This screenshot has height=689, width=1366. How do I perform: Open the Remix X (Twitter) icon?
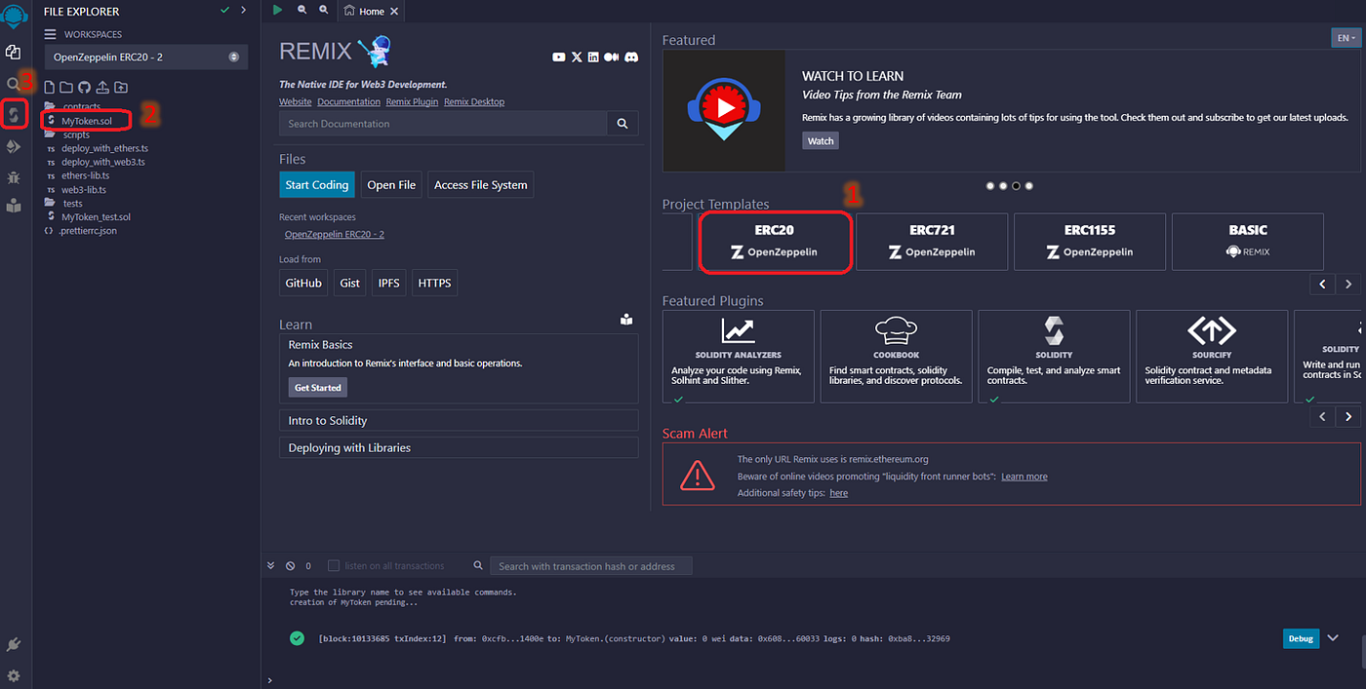pyautogui.click(x=577, y=57)
